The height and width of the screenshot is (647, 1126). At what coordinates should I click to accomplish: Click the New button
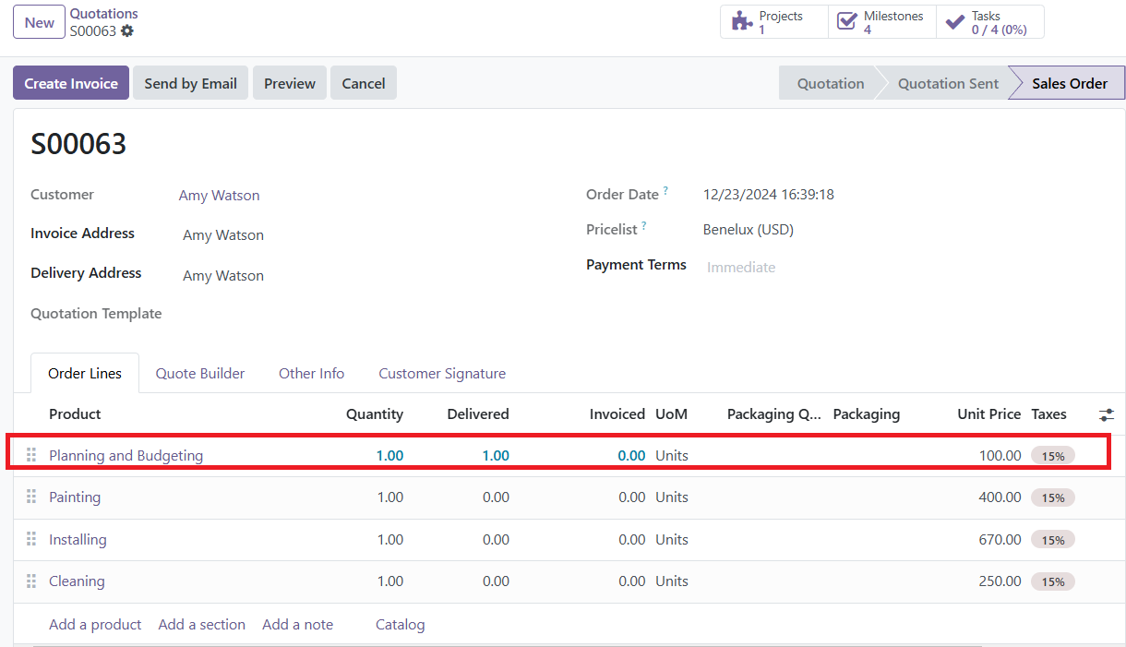(40, 22)
